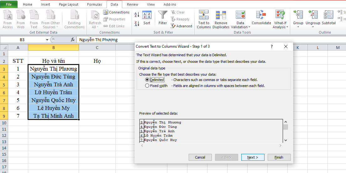Switch to the Insert tab

(45, 4)
